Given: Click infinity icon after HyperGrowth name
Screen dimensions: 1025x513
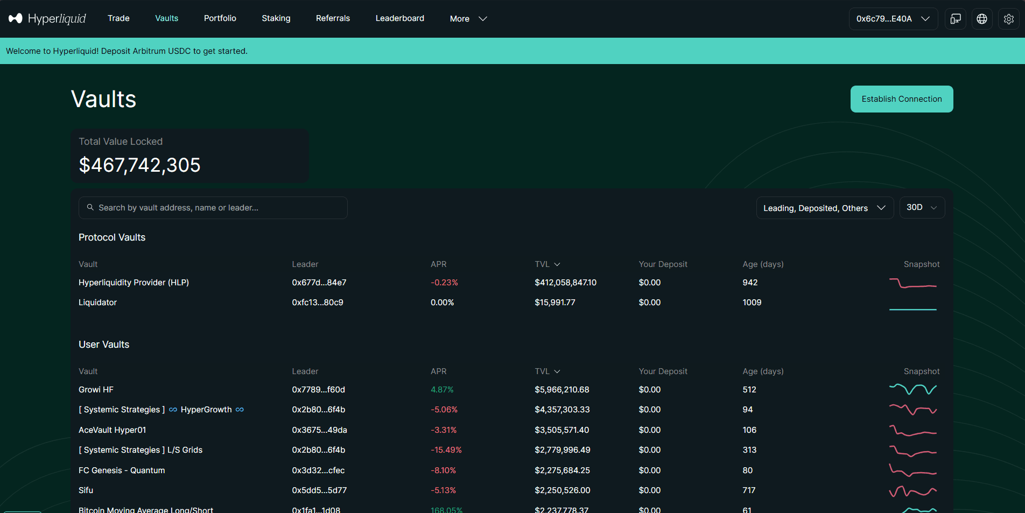Looking at the screenshot, I should 240,410.
